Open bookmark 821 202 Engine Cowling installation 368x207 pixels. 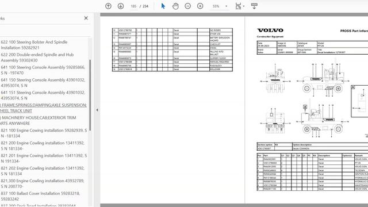(43, 171)
